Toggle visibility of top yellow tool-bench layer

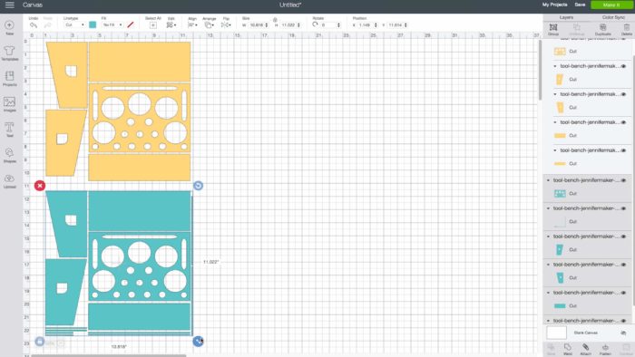[x=623, y=66]
